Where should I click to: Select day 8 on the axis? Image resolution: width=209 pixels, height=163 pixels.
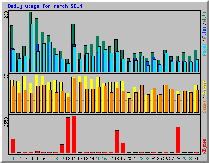coord(56,159)
